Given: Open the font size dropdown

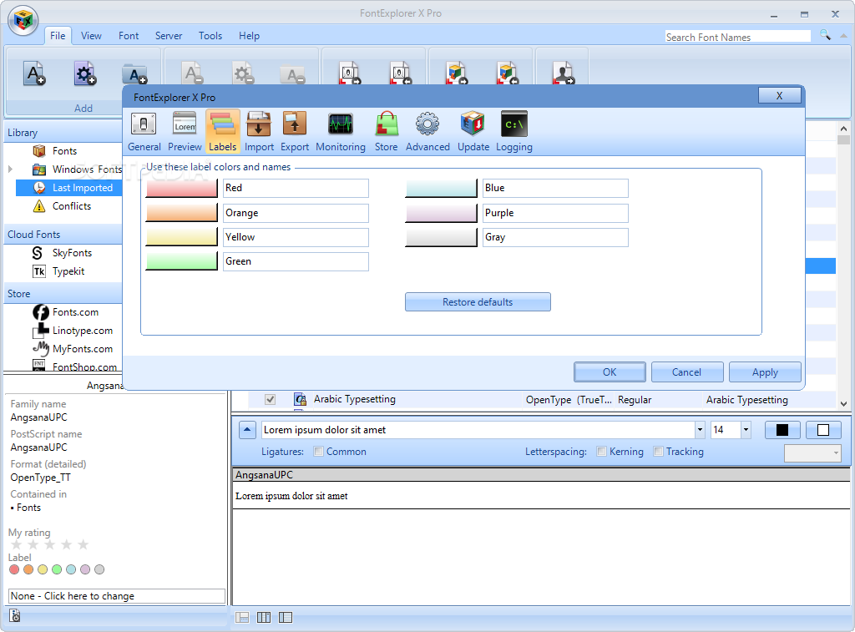Looking at the screenshot, I should point(746,430).
